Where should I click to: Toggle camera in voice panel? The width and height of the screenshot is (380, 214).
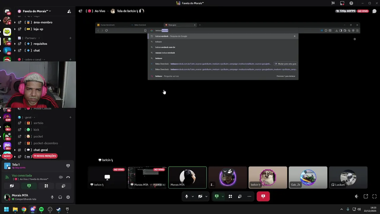pos(12,186)
